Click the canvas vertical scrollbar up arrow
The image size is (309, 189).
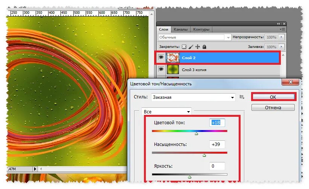point(151,14)
